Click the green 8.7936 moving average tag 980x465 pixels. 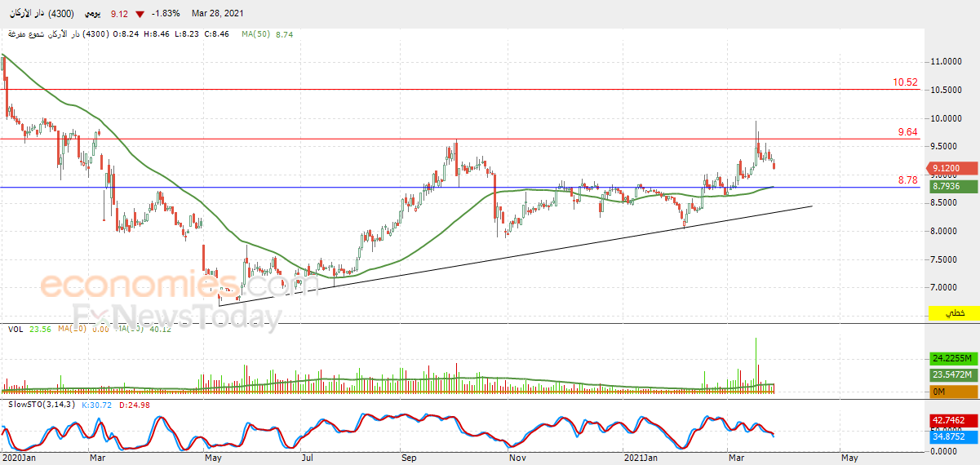[x=953, y=187]
